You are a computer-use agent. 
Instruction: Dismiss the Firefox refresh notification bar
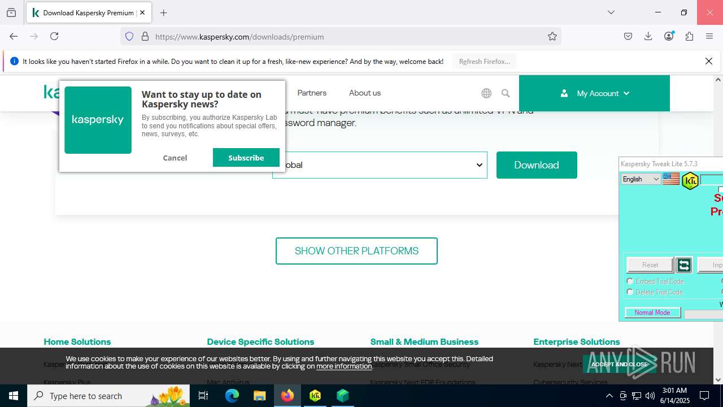pos(709,61)
